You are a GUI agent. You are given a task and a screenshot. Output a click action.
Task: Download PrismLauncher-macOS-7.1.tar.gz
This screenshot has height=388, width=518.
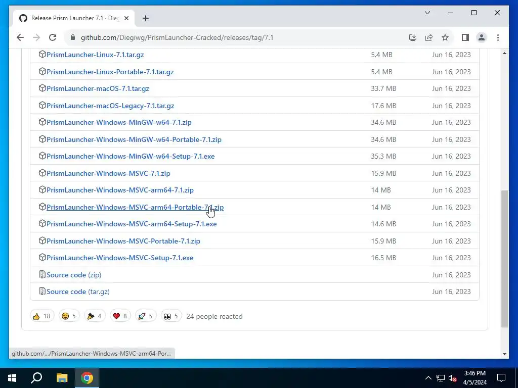tap(98, 89)
